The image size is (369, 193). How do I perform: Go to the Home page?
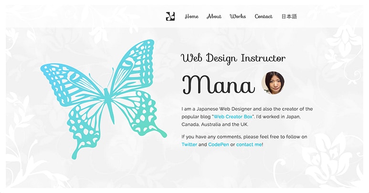point(191,17)
